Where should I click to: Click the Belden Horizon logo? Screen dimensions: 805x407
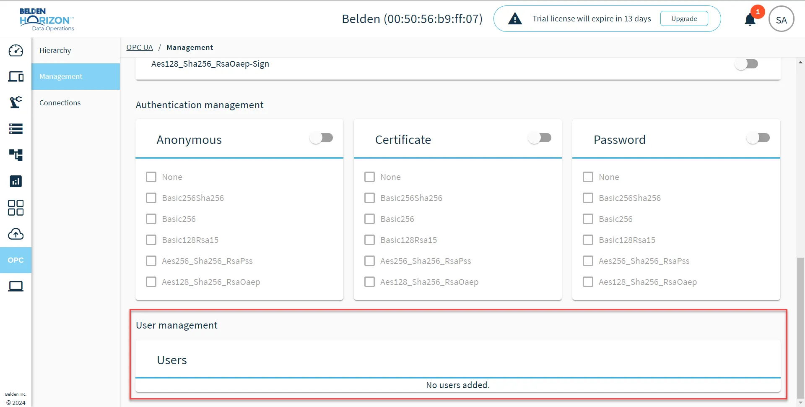(47, 19)
